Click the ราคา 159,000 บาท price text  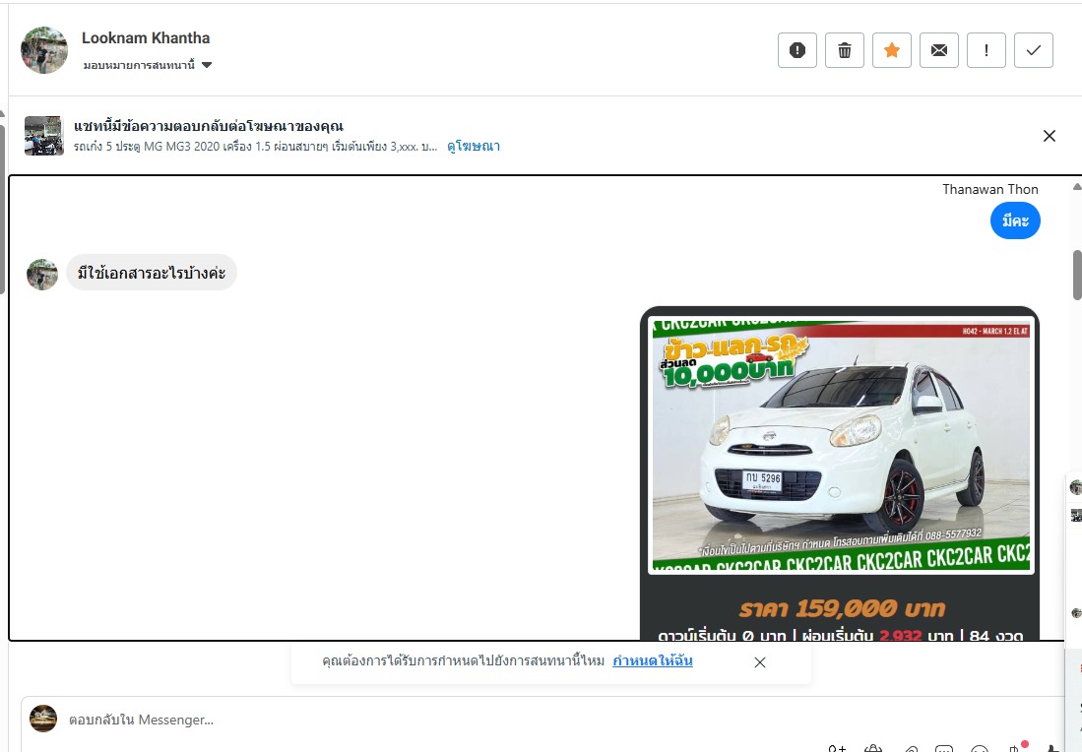(x=842, y=608)
